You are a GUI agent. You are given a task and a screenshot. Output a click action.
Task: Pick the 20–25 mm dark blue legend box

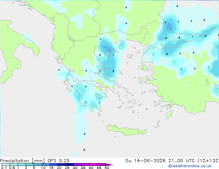pos(61,165)
